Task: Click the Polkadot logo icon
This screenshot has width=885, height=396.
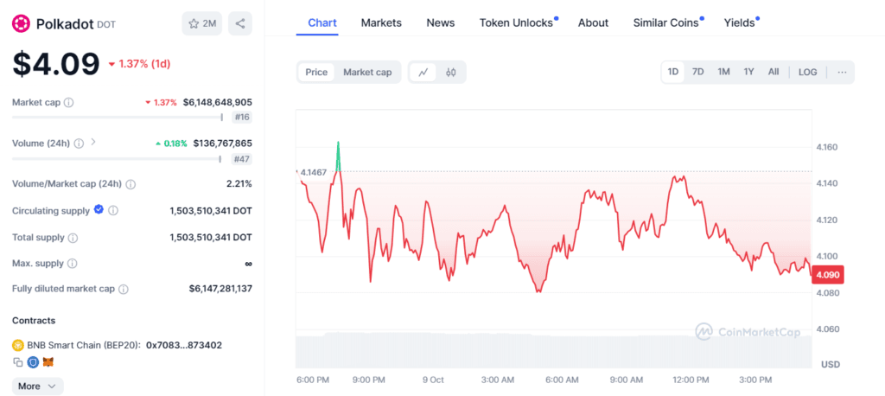Action: (22, 23)
